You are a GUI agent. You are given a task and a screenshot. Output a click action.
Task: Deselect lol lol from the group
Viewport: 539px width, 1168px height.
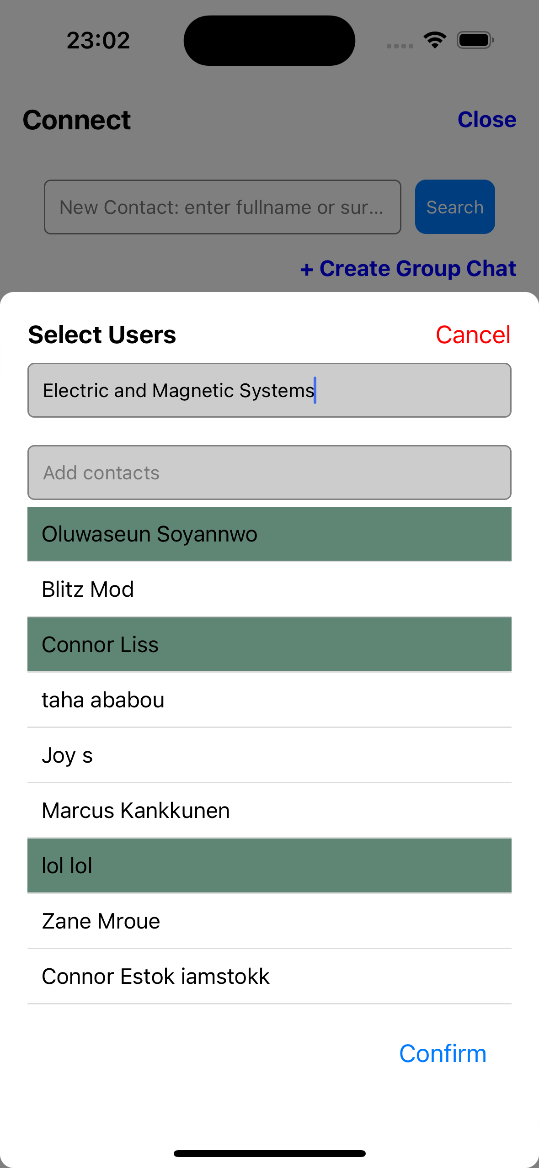[x=269, y=865]
